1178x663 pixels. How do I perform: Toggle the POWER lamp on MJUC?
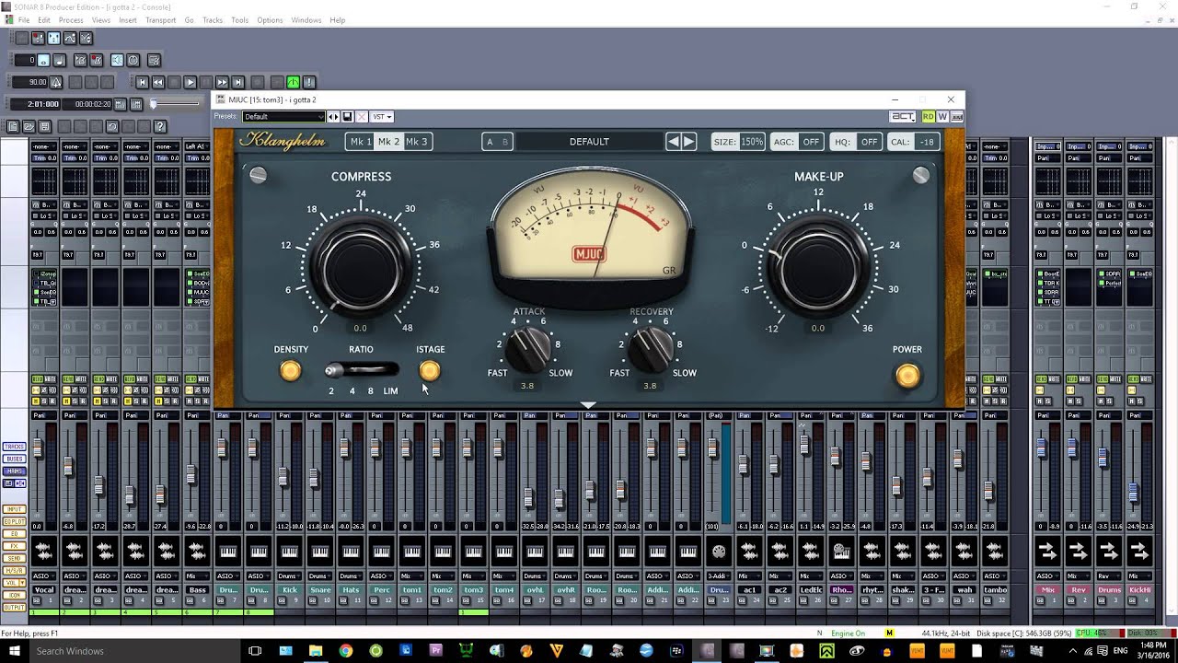coord(907,375)
